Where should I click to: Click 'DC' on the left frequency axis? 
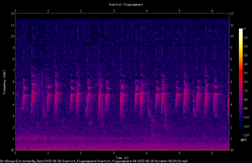pos(13,150)
